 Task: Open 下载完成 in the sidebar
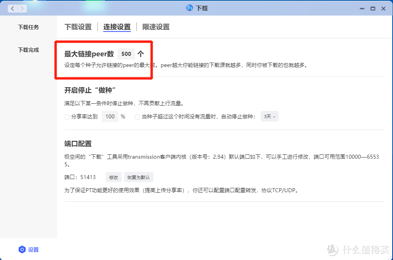28,50
